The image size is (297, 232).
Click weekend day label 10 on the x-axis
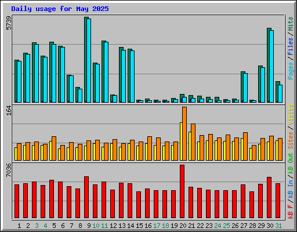point(96,226)
